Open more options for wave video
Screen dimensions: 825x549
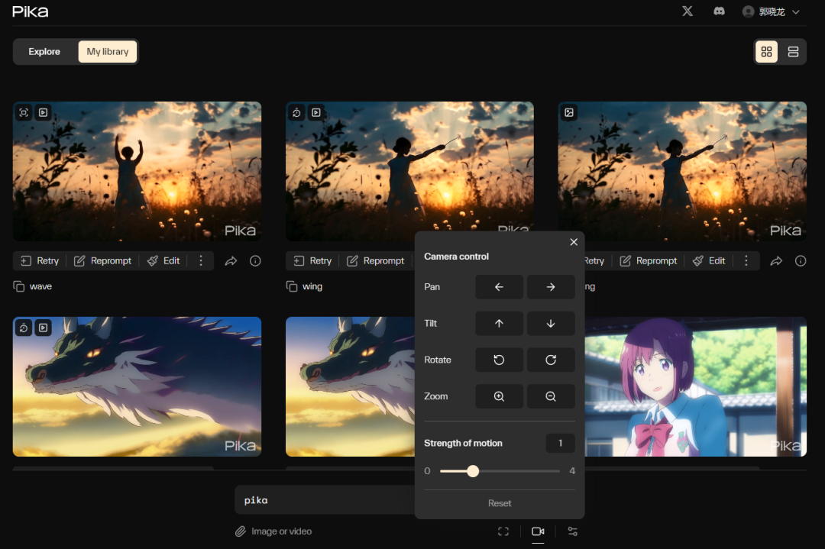coord(200,261)
